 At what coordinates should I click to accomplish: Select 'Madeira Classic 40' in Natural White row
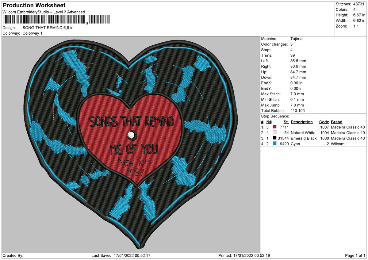pos(348,133)
